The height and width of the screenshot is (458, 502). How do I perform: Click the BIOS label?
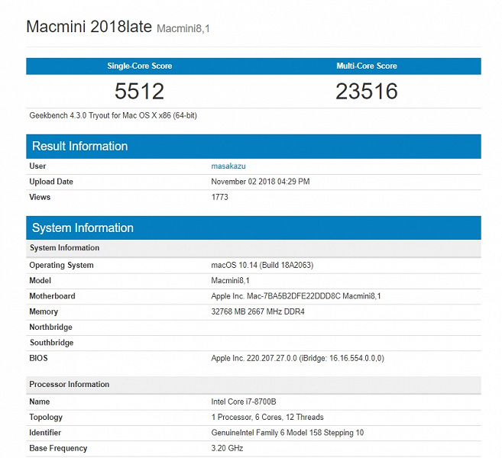click(x=38, y=358)
